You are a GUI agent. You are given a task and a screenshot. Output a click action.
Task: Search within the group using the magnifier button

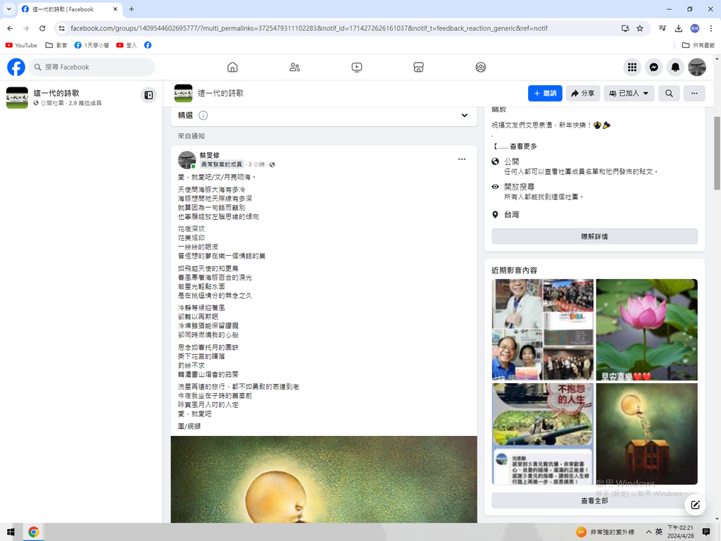tap(669, 93)
